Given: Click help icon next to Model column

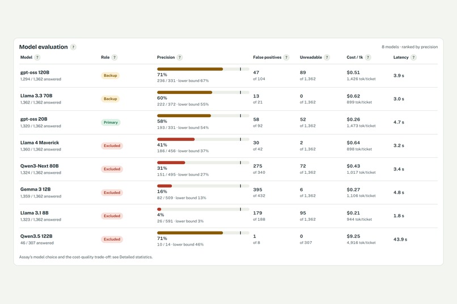Looking at the screenshot, I should [37, 57].
